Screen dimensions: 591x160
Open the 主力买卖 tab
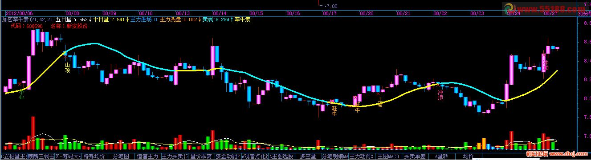click(174, 156)
